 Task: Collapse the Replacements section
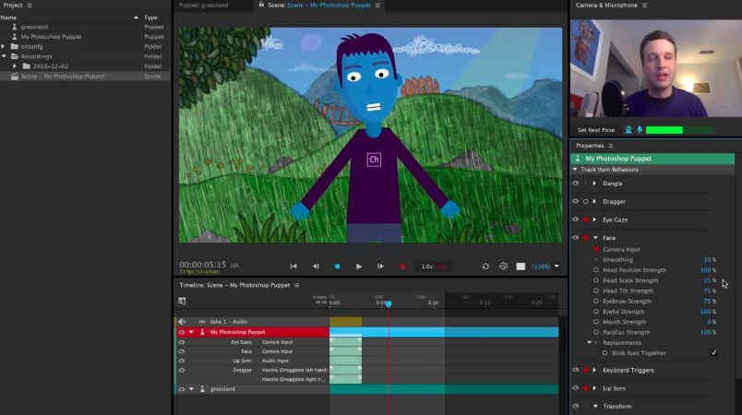coord(590,343)
